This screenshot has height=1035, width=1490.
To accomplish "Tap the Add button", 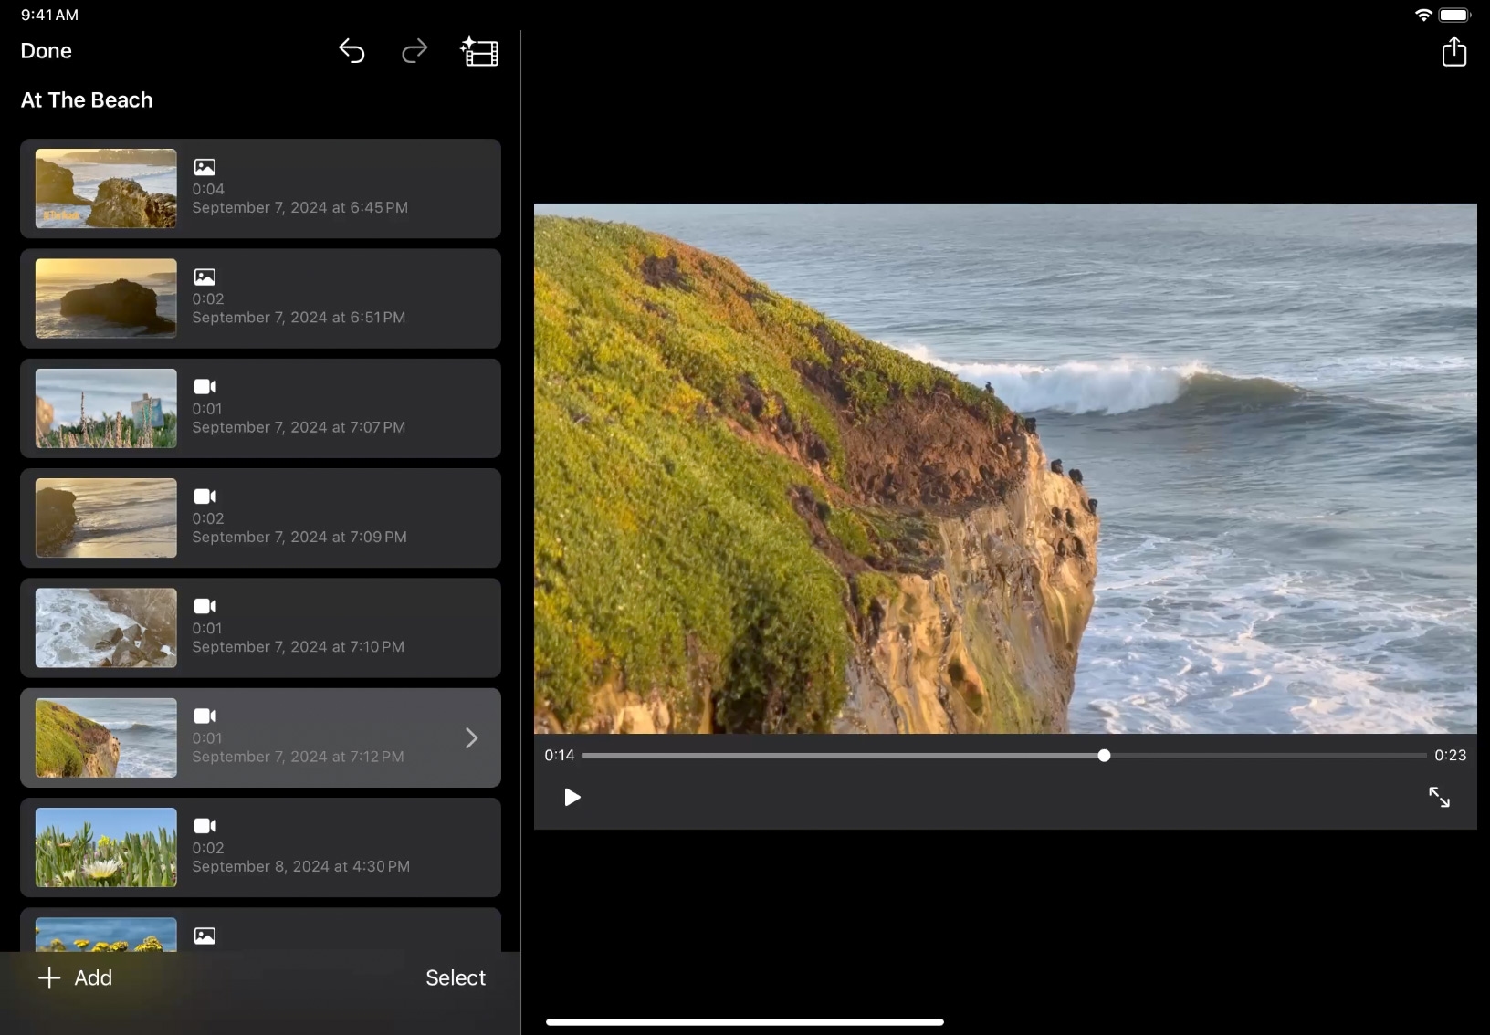I will [x=76, y=977].
